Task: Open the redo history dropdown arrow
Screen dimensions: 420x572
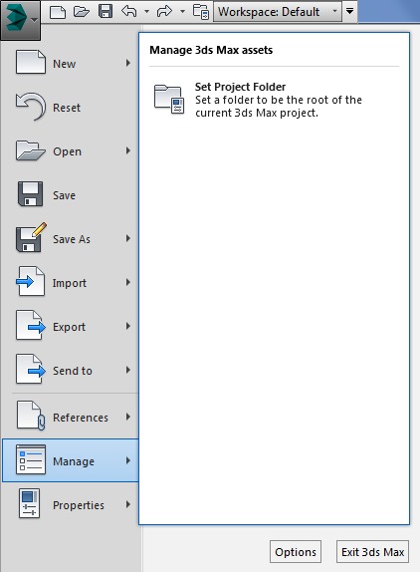Action: (182, 12)
